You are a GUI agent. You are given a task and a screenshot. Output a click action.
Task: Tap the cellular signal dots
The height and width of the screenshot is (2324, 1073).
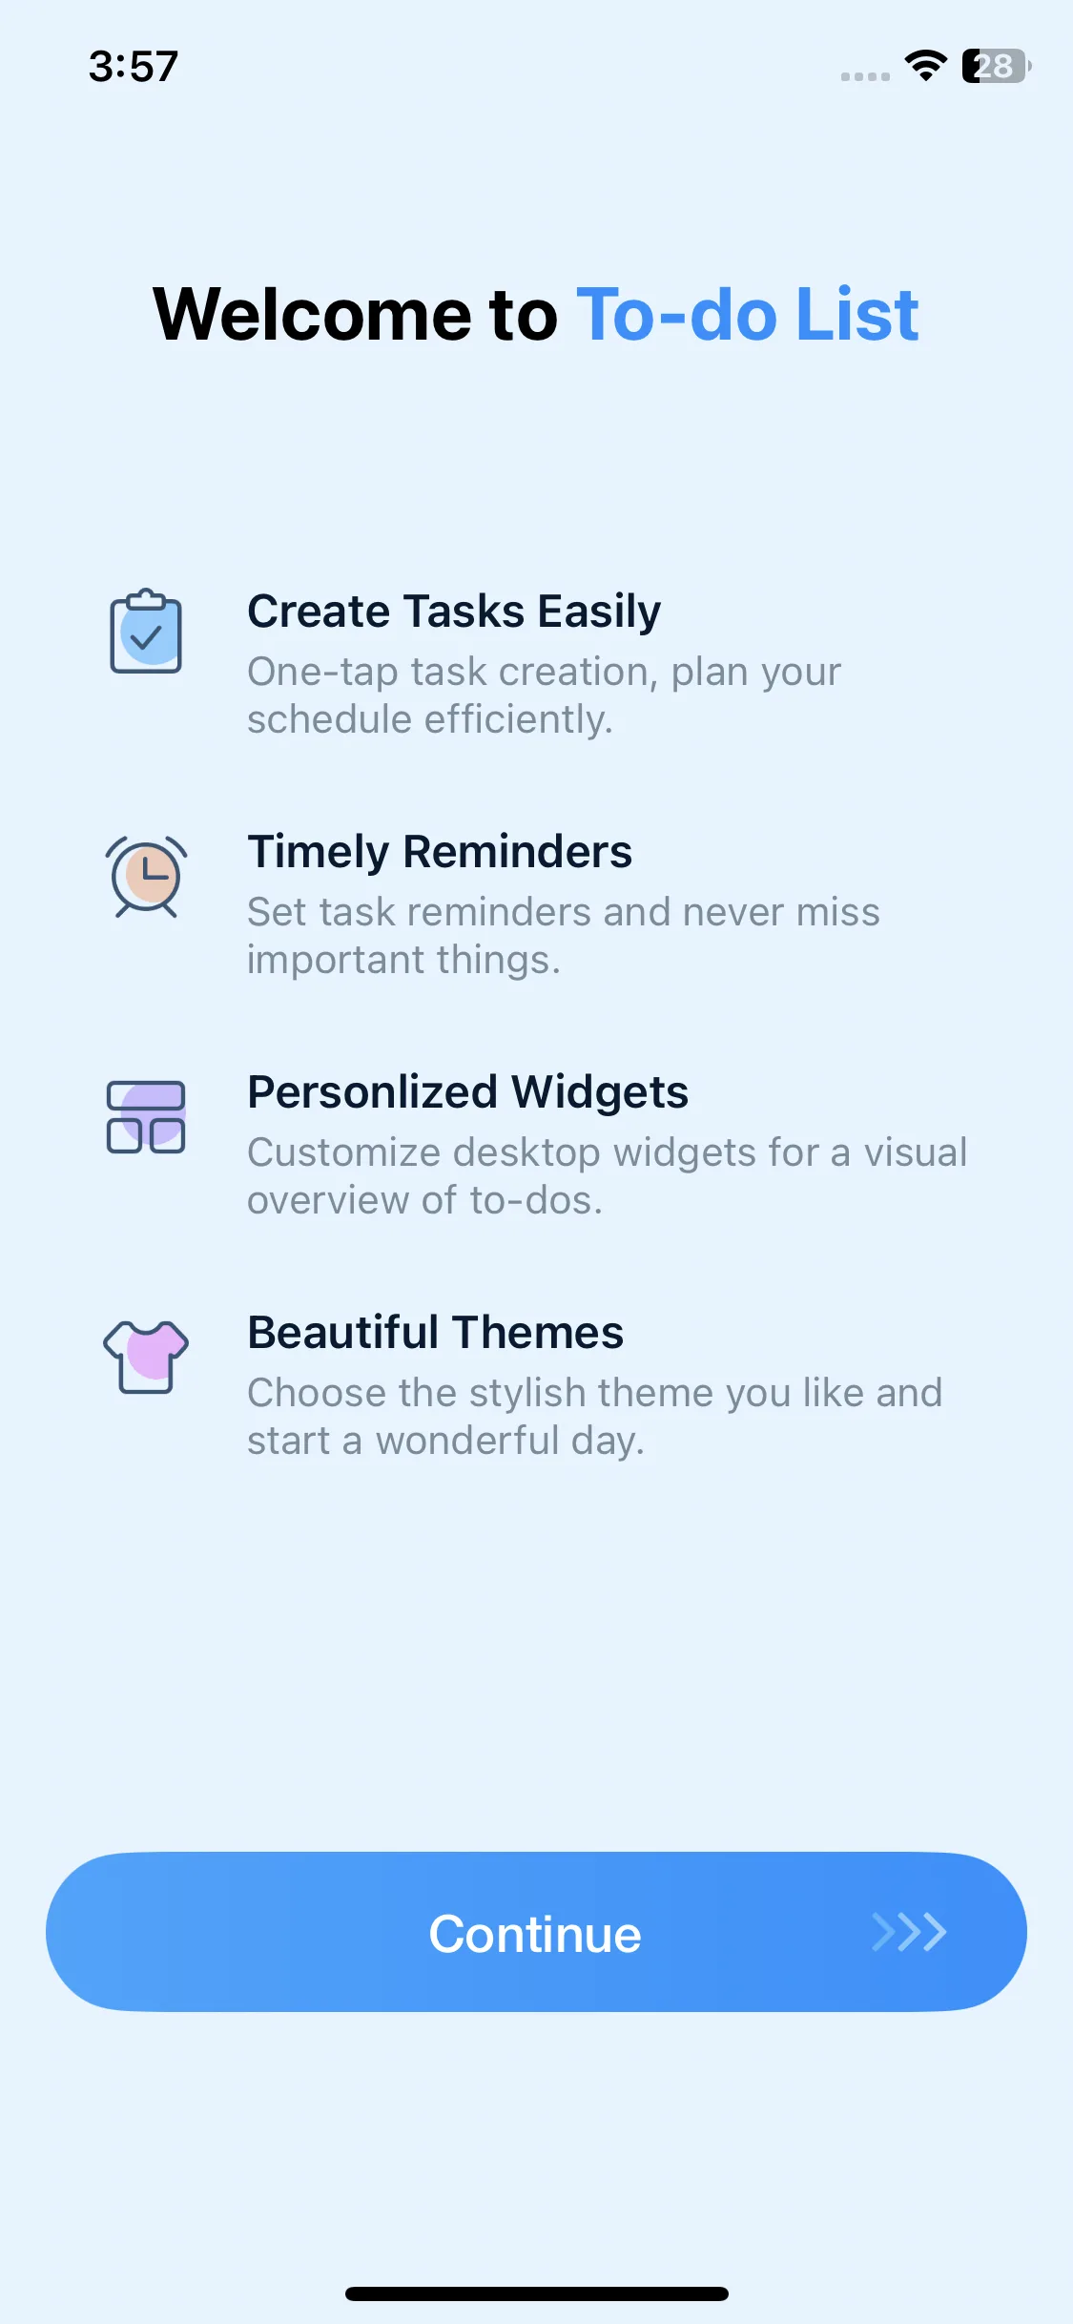865,76
